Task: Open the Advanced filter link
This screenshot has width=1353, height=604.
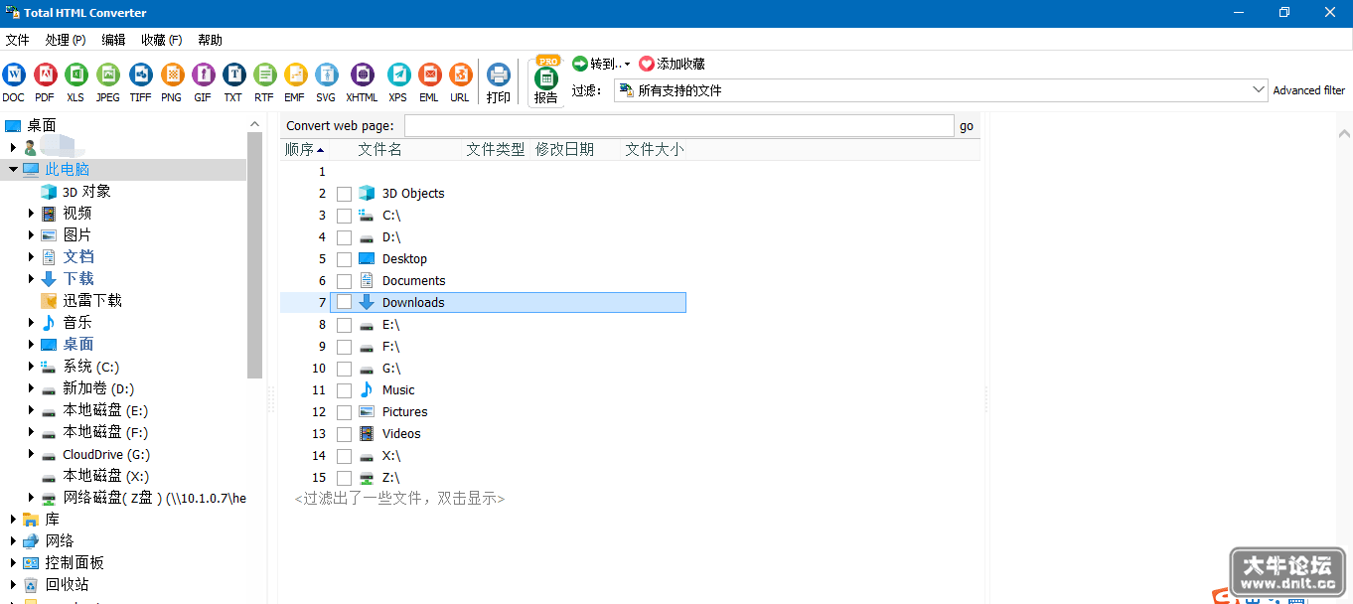Action: [1309, 90]
